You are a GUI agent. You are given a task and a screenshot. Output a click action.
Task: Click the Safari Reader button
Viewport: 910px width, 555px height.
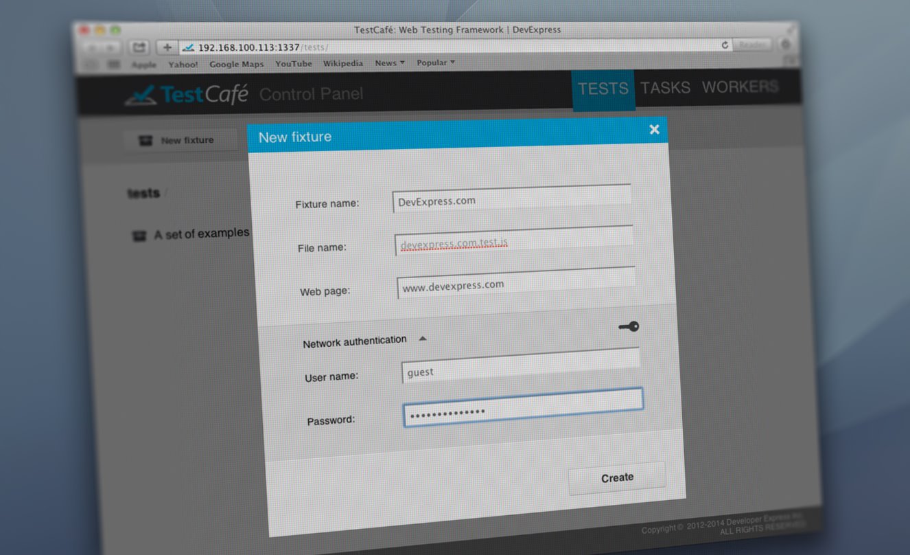752,45
